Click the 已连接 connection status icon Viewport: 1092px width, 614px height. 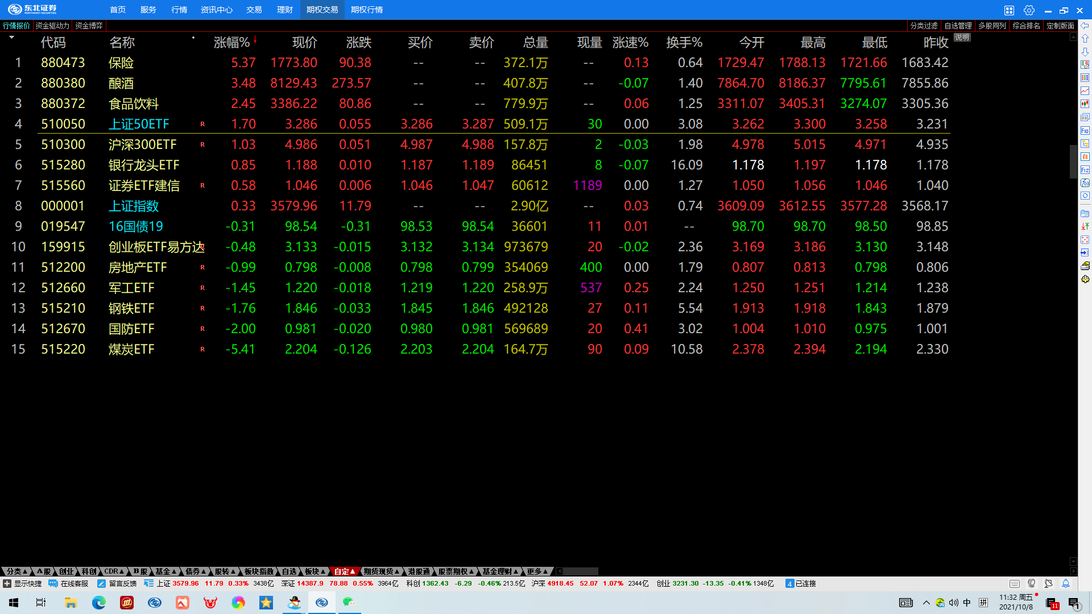[789, 583]
